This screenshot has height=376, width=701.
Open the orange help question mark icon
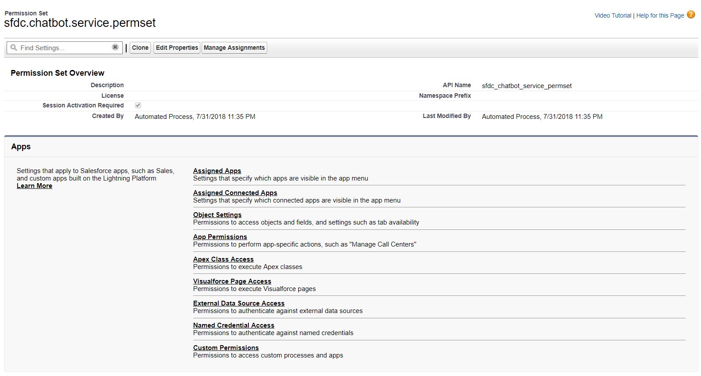click(691, 15)
